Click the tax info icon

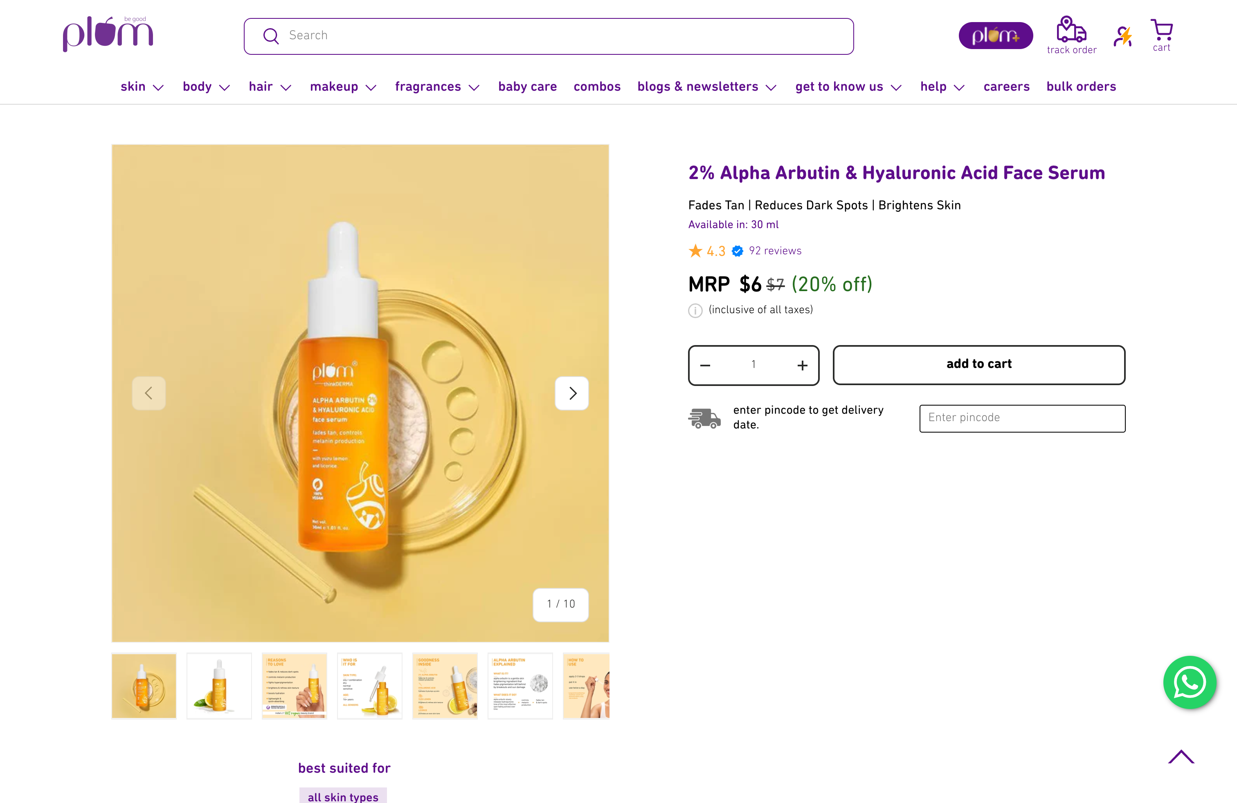click(695, 311)
